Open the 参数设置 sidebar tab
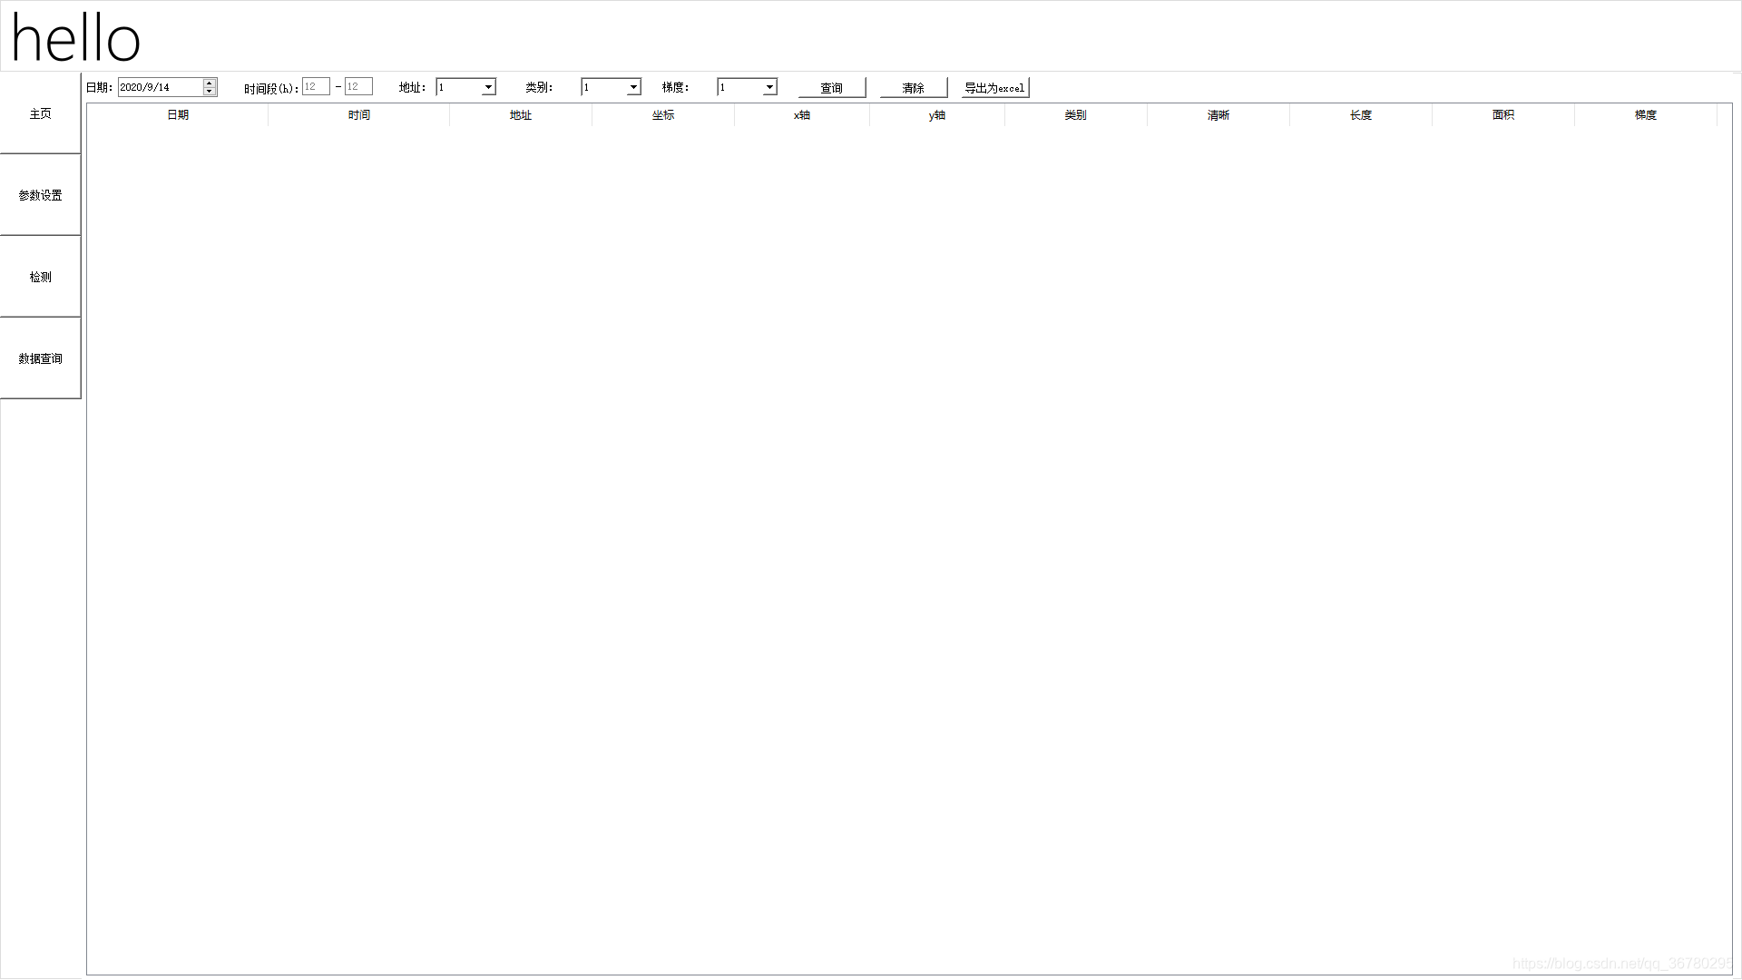Viewport: 1742px width, 980px height. [x=40, y=195]
